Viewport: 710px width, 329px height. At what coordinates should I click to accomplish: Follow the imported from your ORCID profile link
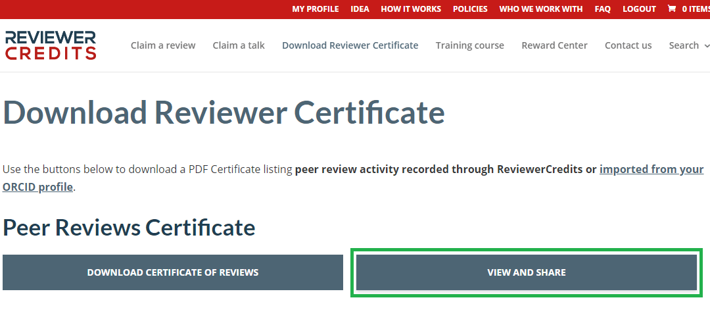[651, 170]
